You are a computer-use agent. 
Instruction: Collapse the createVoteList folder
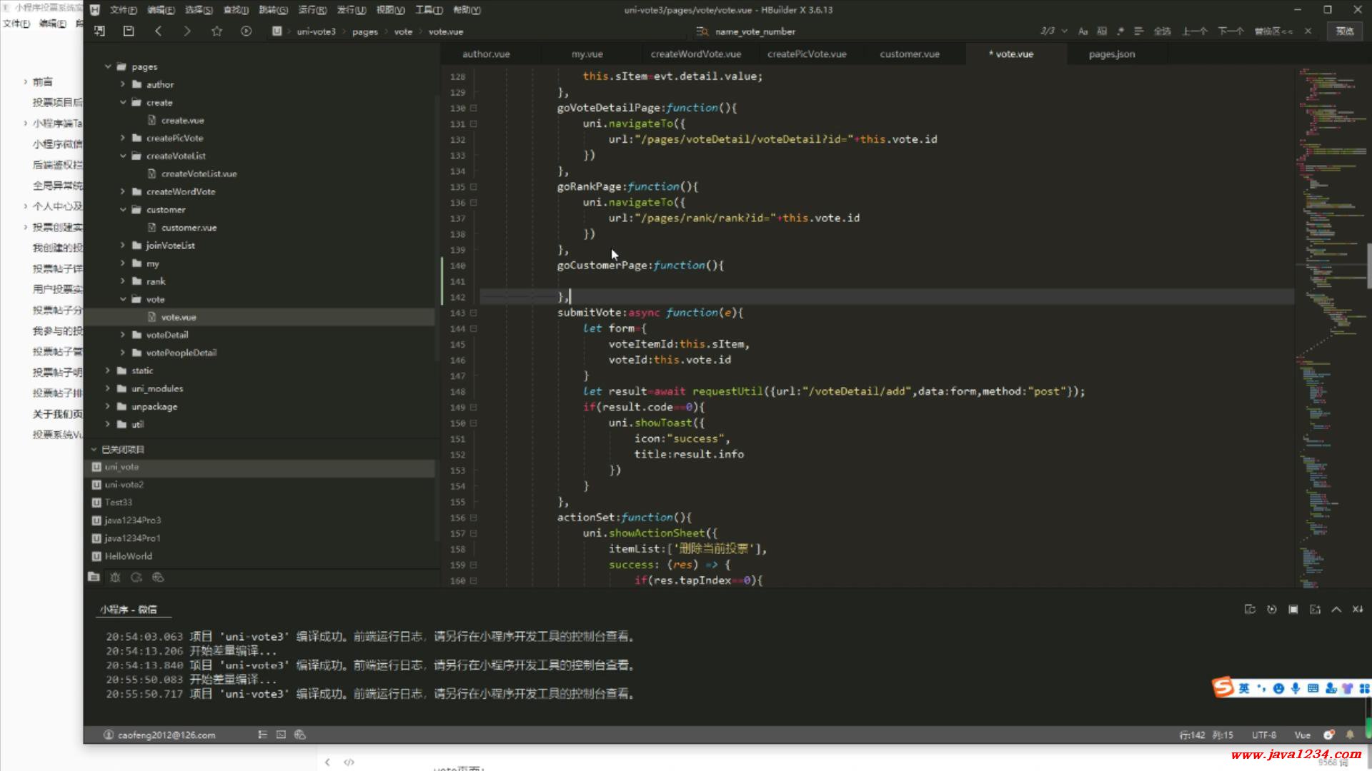[x=123, y=156]
